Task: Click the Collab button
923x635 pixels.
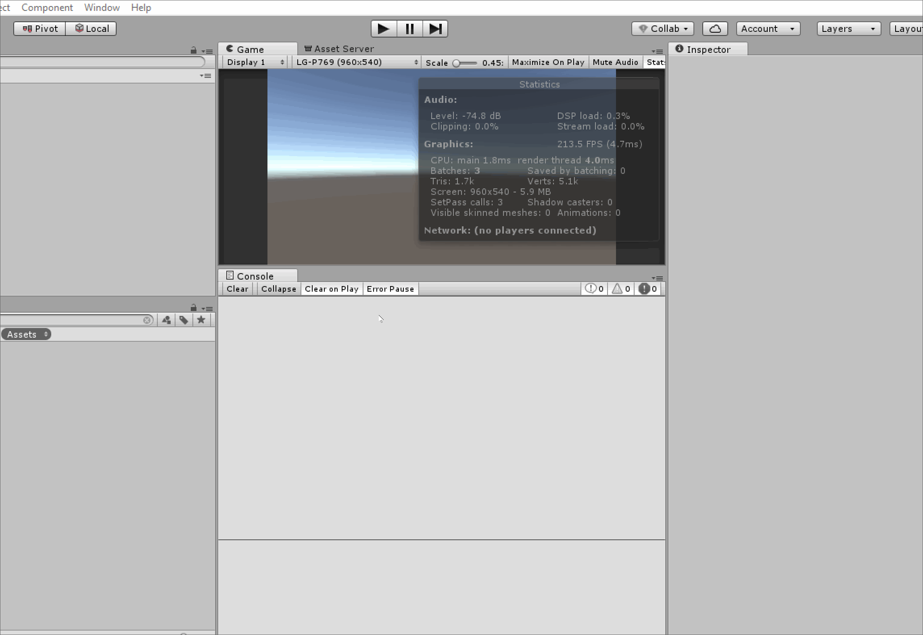Action: point(662,29)
